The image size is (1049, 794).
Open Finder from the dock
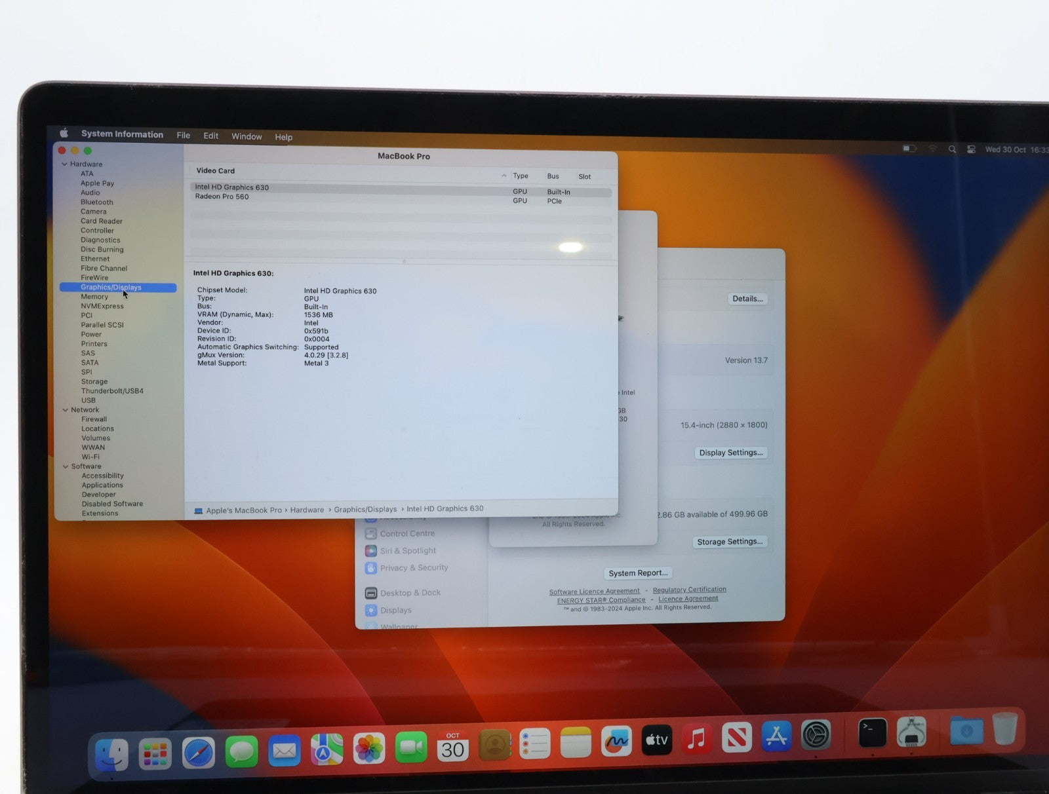[111, 755]
